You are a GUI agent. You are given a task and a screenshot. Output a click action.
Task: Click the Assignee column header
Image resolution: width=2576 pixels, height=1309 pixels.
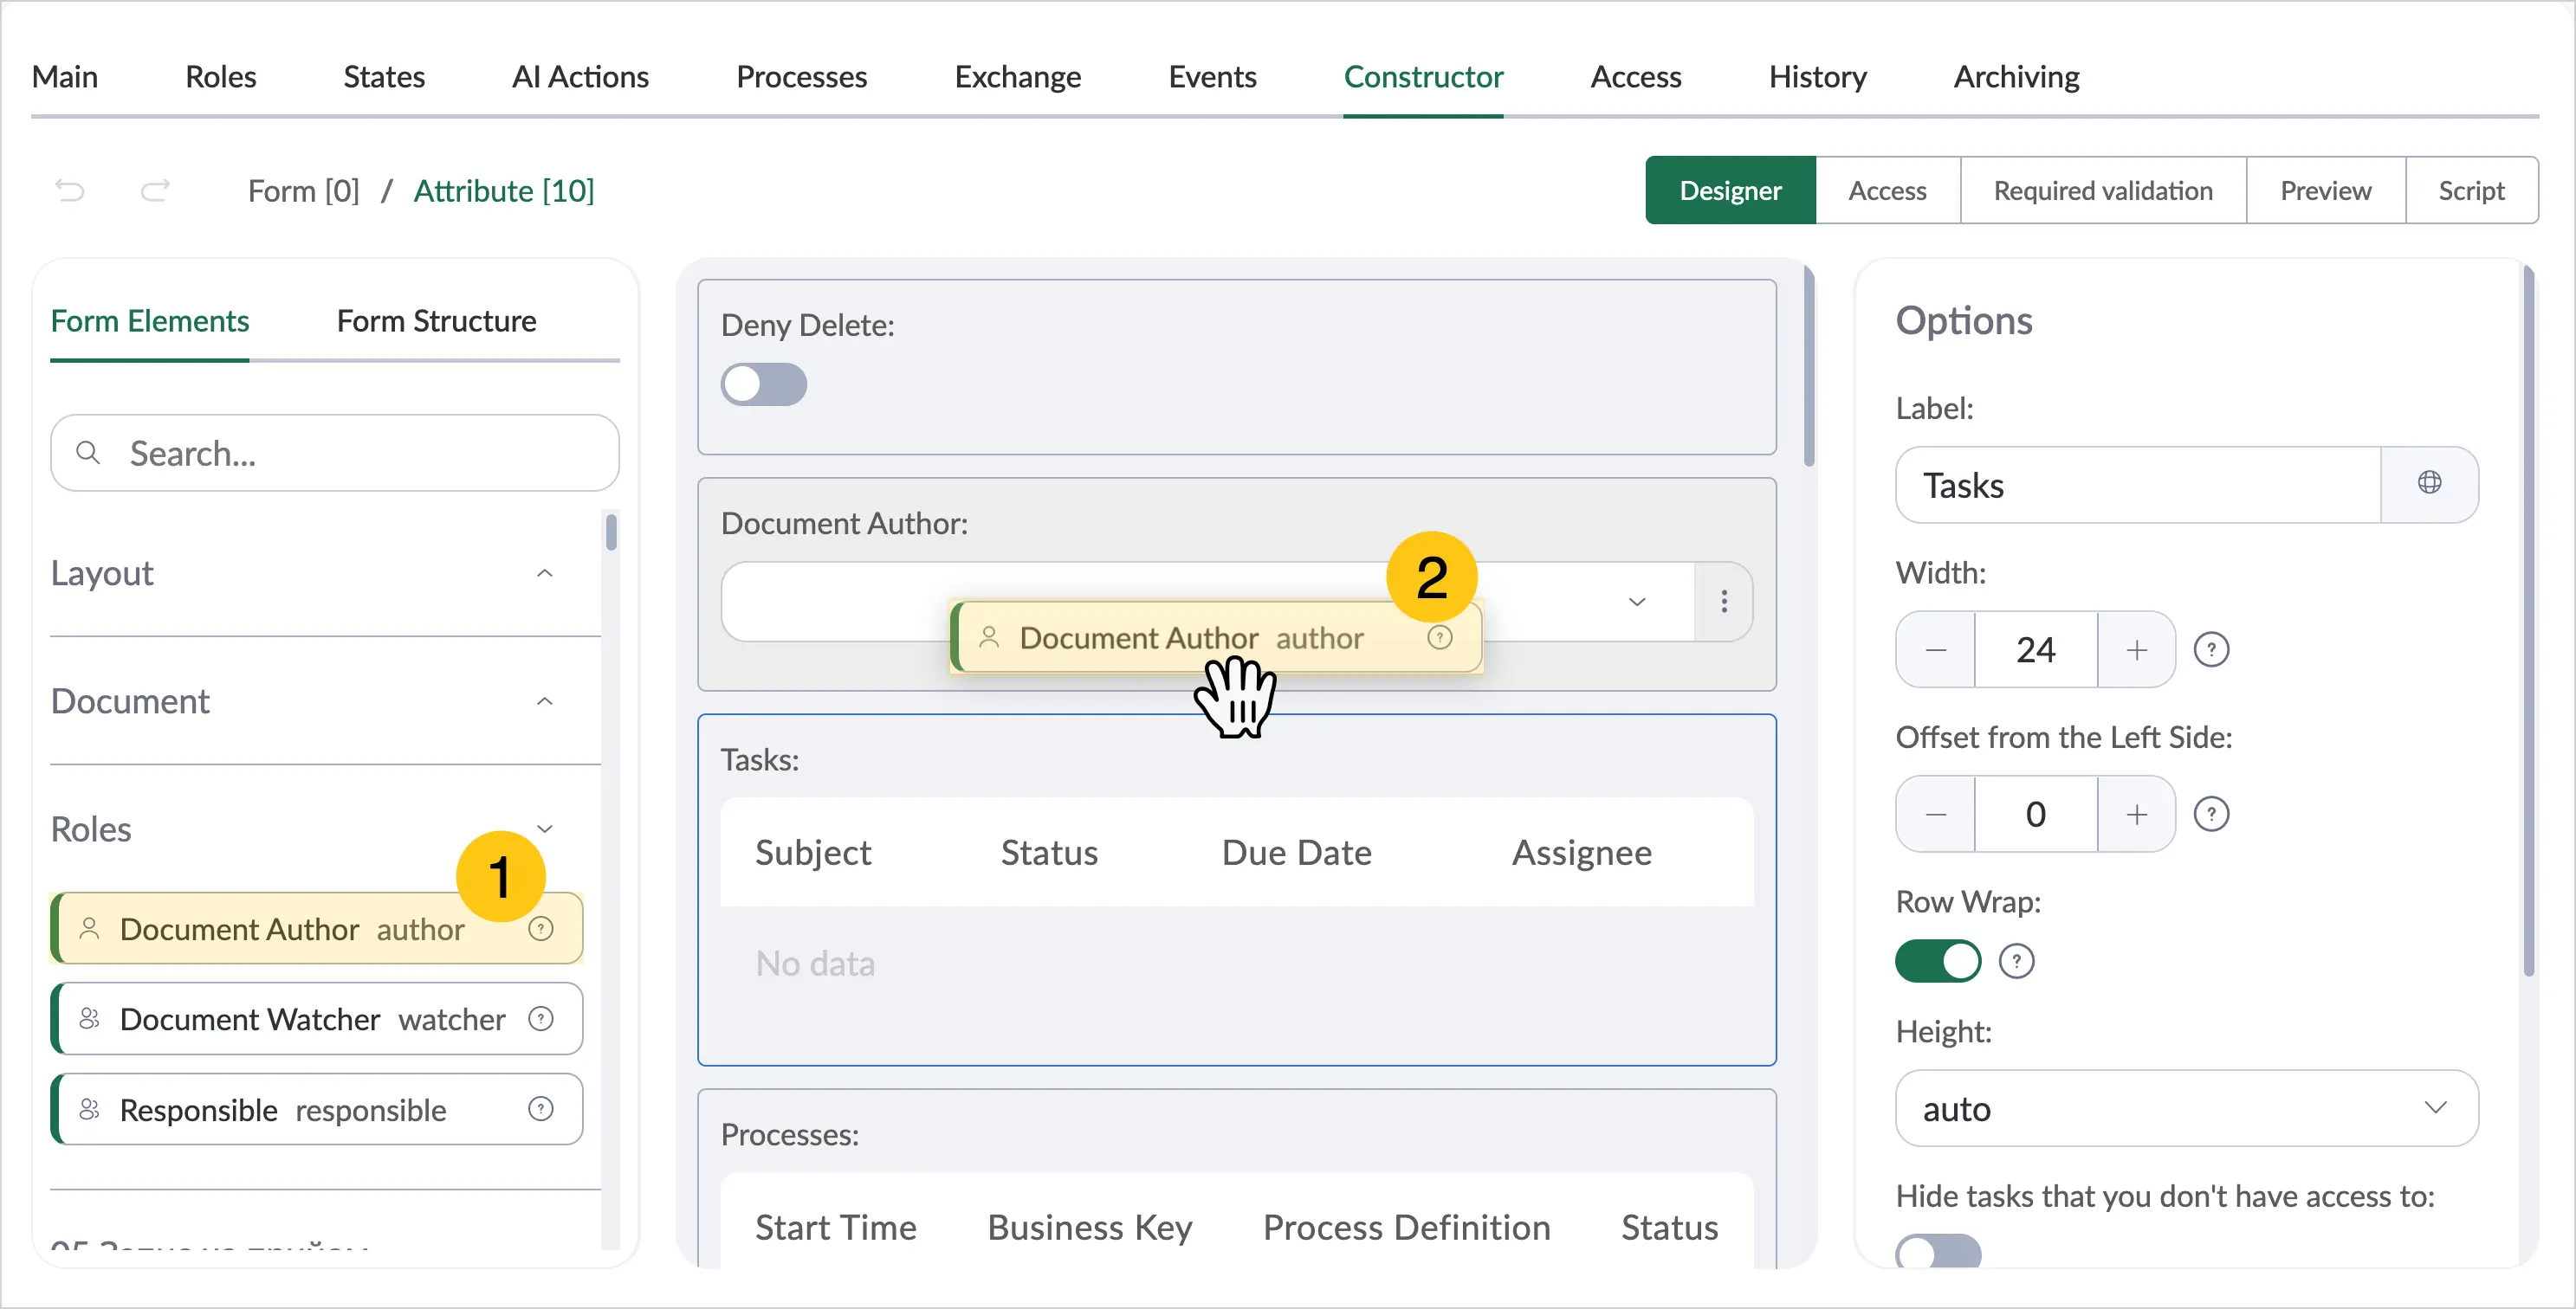pyautogui.click(x=1582, y=853)
